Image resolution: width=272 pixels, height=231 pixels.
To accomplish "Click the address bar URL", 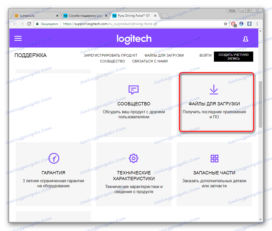I will pos(110,24).
